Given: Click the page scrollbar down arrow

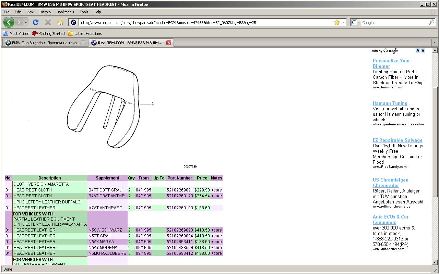Looking at the screenshot, I should (x=435, y=262).
